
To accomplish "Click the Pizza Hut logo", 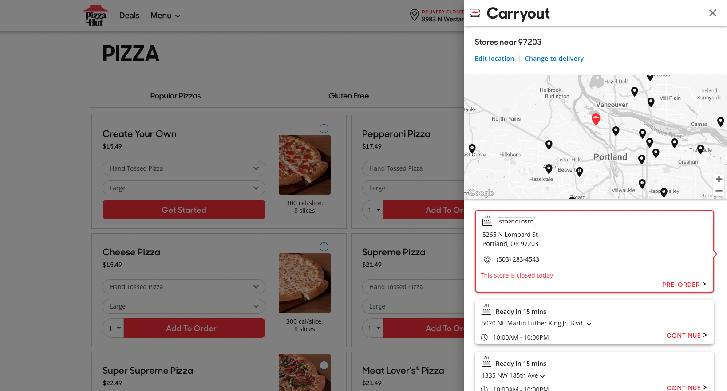I will coord(95,16).
